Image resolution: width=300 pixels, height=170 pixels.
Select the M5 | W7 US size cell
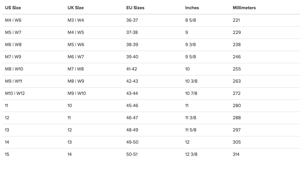pos(13,32)
